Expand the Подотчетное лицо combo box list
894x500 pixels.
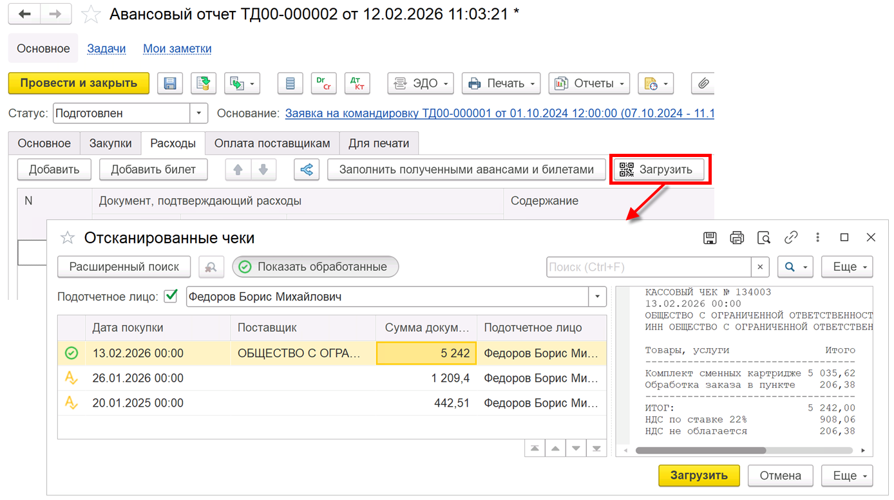coord(598,297)
